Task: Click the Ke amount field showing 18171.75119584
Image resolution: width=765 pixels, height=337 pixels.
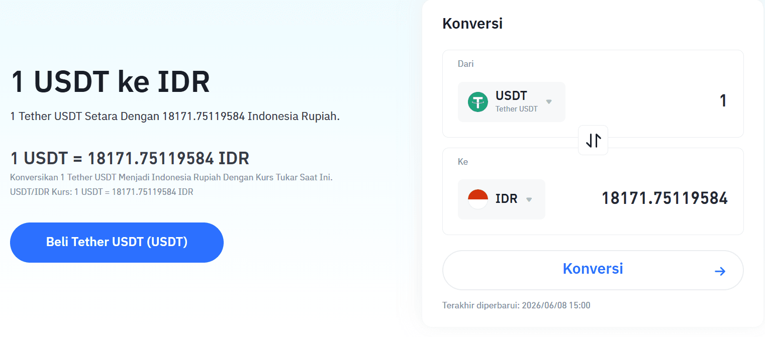Action: click(664, 198)
